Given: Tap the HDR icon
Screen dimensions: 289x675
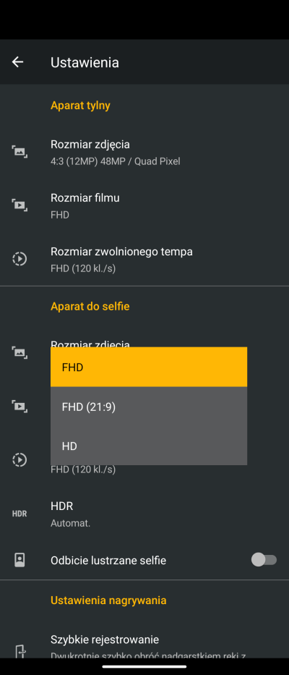Looking at the screenshot, I should coord(20,514).
